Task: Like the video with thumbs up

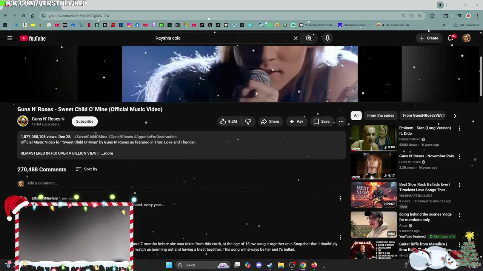Action: (229, 121)
